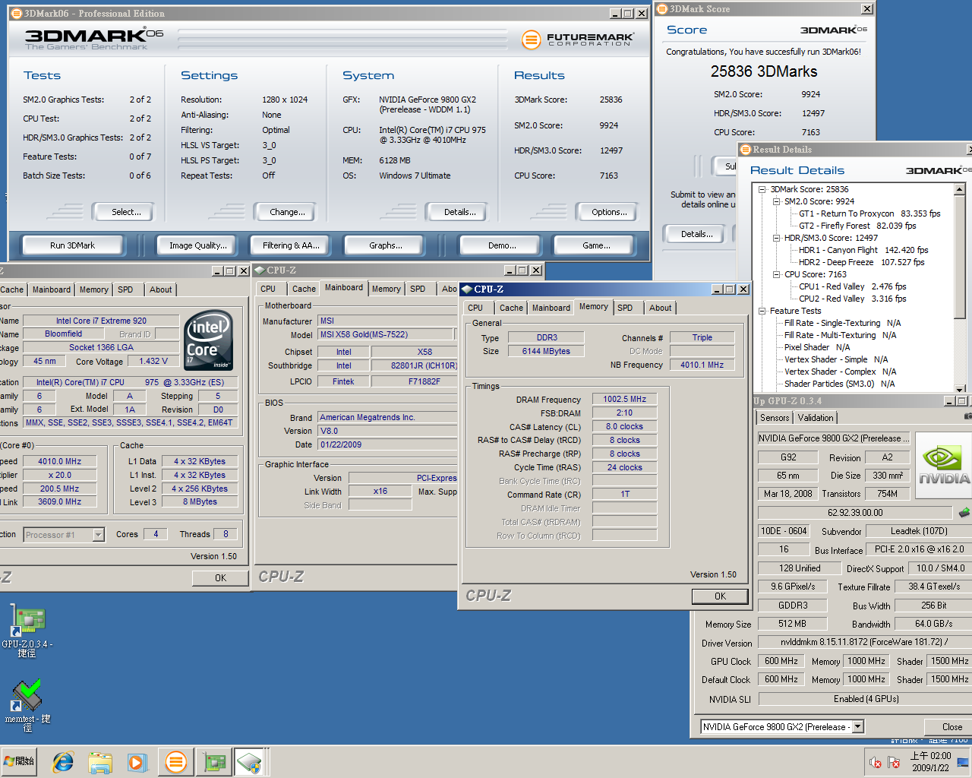Click the Demo... button

(502, 245)
